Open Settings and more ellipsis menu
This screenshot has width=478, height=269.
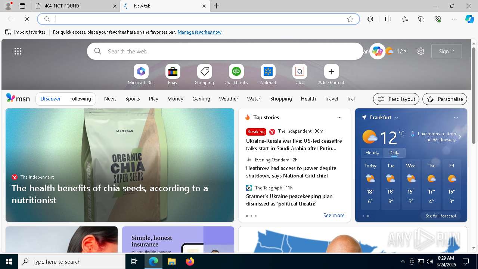click(454, 19)
